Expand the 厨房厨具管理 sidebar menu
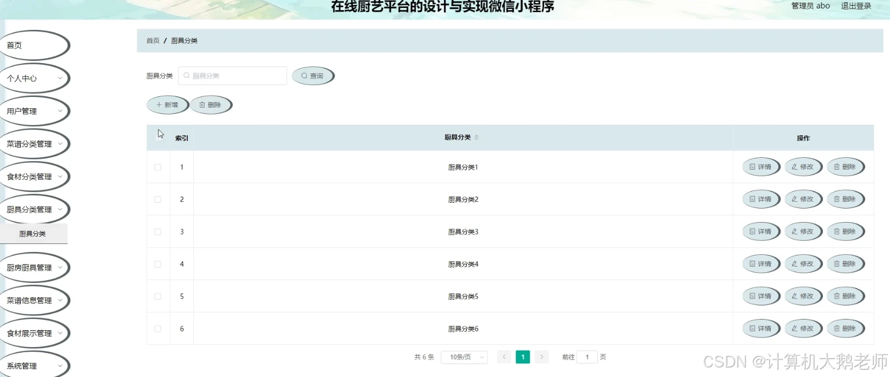Viewport: 890px width, 377px height. pyautogui.click(x=34, y=268)
